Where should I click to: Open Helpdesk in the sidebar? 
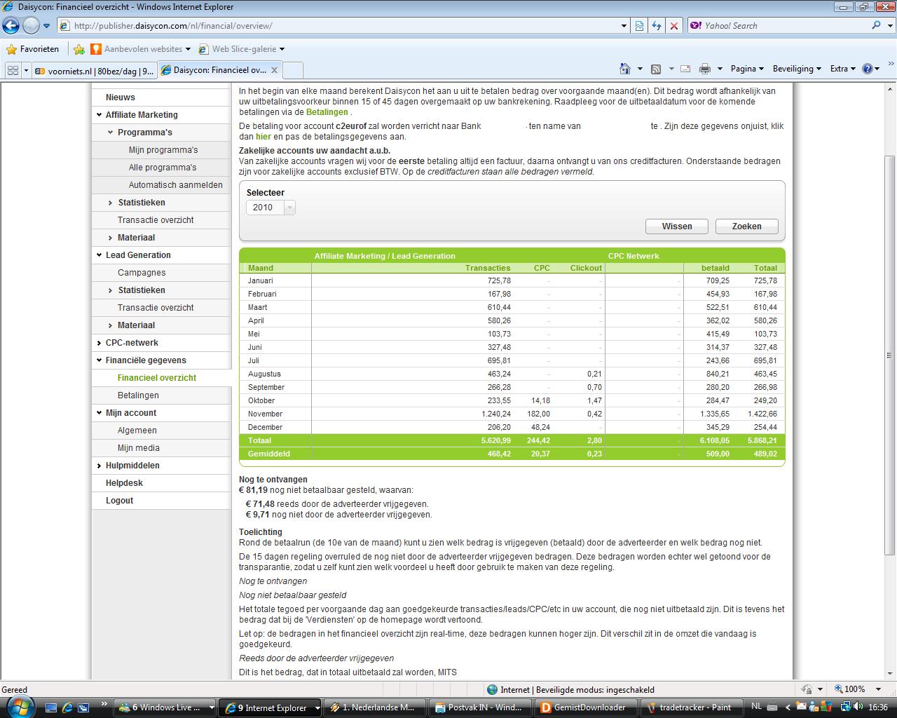pos(124,483)
